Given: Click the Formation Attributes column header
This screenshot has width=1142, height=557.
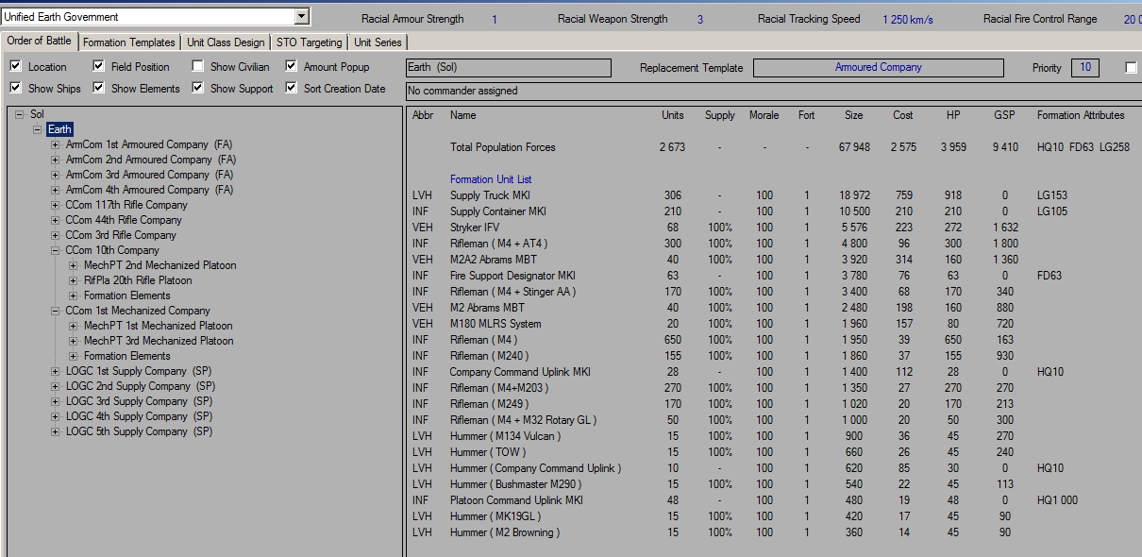Looking at the screenshot, I should [1081, 115].
